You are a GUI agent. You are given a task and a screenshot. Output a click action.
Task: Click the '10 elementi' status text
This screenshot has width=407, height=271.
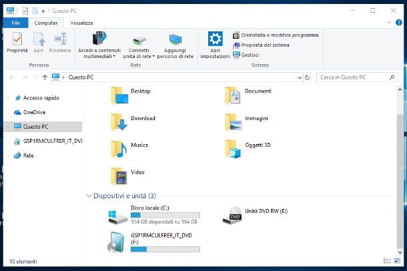(23, 262)
